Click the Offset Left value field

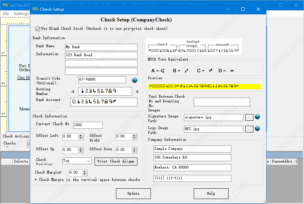[x=70, y=136]
